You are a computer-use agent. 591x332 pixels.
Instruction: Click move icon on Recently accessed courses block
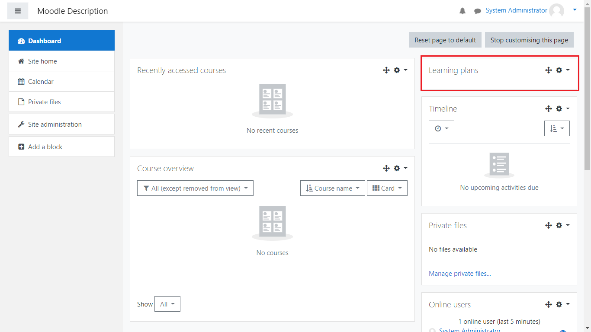pyautogui.click(x=386, y=70)
